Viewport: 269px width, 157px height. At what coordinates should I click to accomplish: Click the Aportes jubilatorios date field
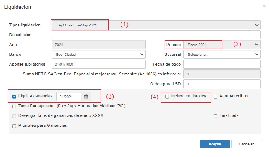click(x=98, y=64)
